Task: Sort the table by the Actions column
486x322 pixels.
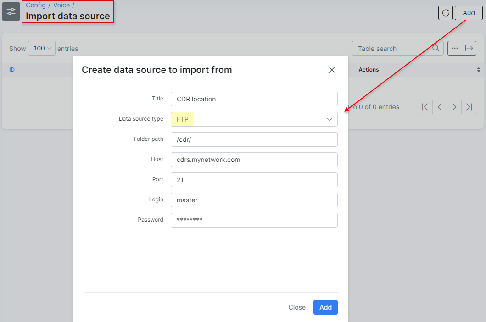Action: 369,69
